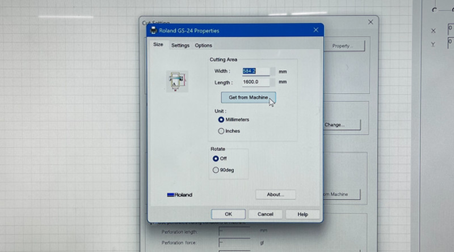Close the Roland GS-24 Properties dialog

click(316, 30)
